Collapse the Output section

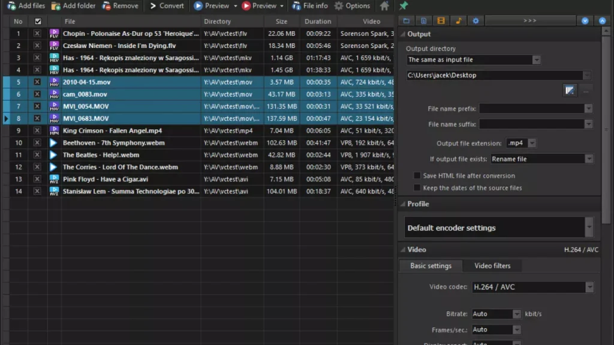click(402, 34)
